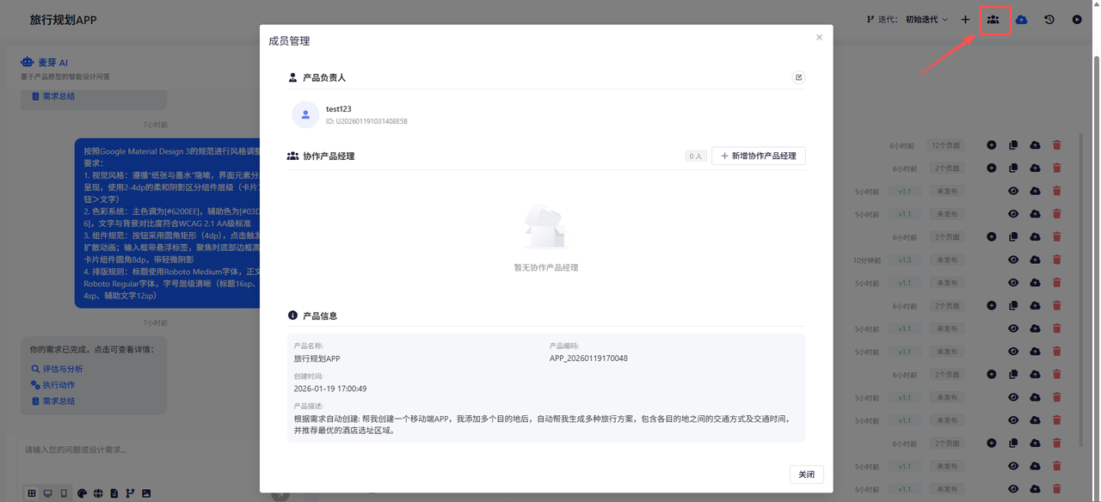Close the 成员管理 dialog with the X

[x=819, y=37]
